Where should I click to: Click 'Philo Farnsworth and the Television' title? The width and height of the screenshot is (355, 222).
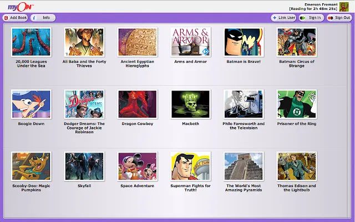[x=244, y=126]
